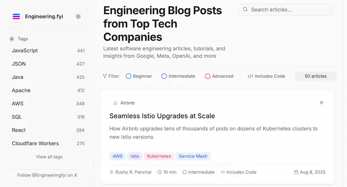Open the Seamless Istio Upgrades at Scale article

162,116
